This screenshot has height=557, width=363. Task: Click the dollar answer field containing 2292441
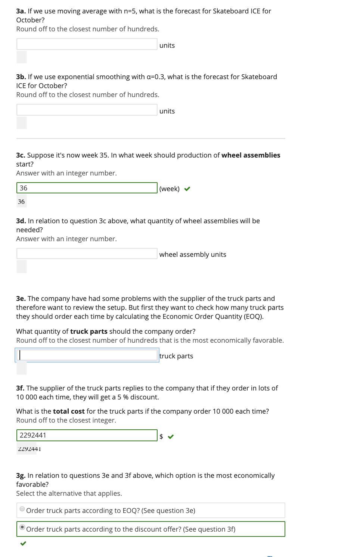(x=87, y=435)
